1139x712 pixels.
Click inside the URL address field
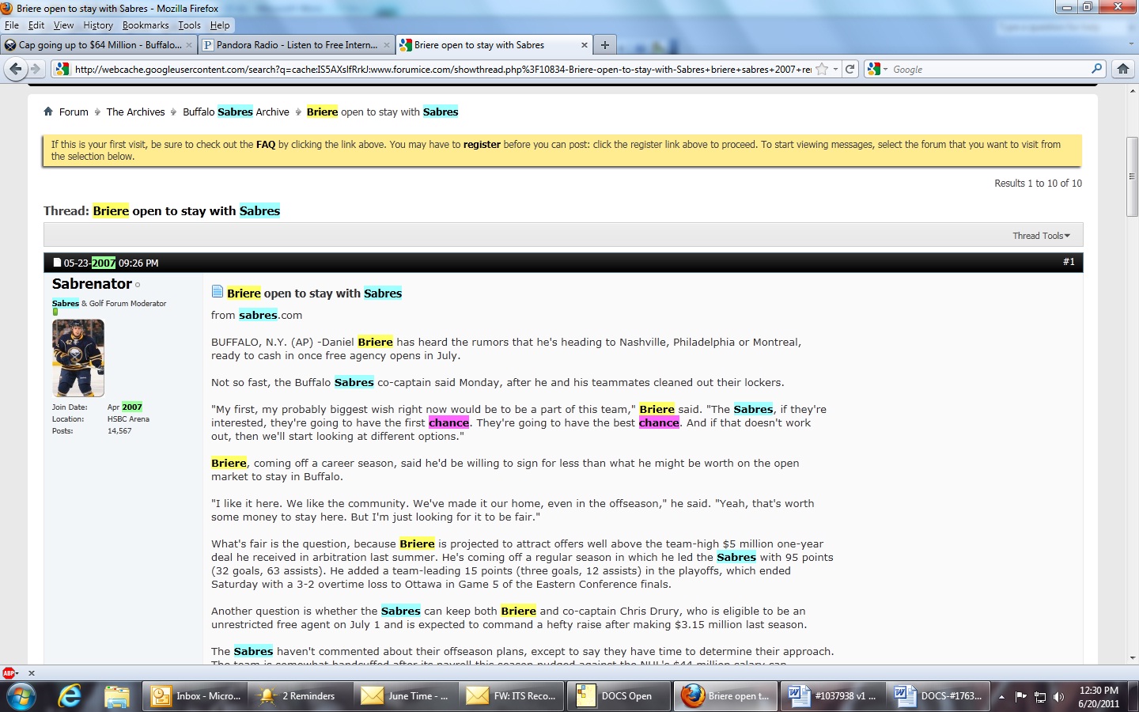point(443,70)
